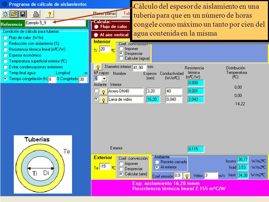Choose Imponer for exterior convection coefficient
This screenshot has height=202, width=269.
pos(121,164)
